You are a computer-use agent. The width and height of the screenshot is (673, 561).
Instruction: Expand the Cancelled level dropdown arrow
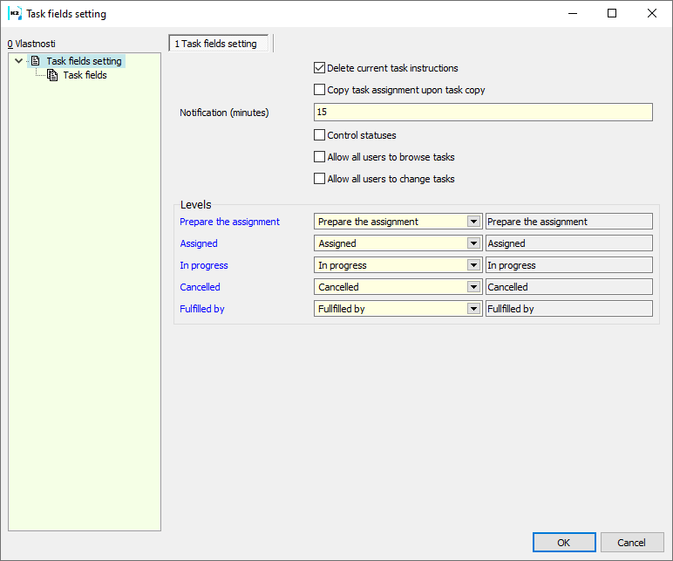473,287
